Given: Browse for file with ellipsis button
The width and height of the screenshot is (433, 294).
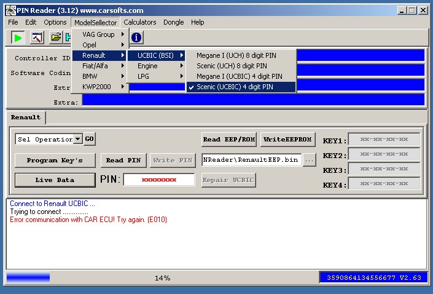Looking at the screenshot, I should click(310, 160).
